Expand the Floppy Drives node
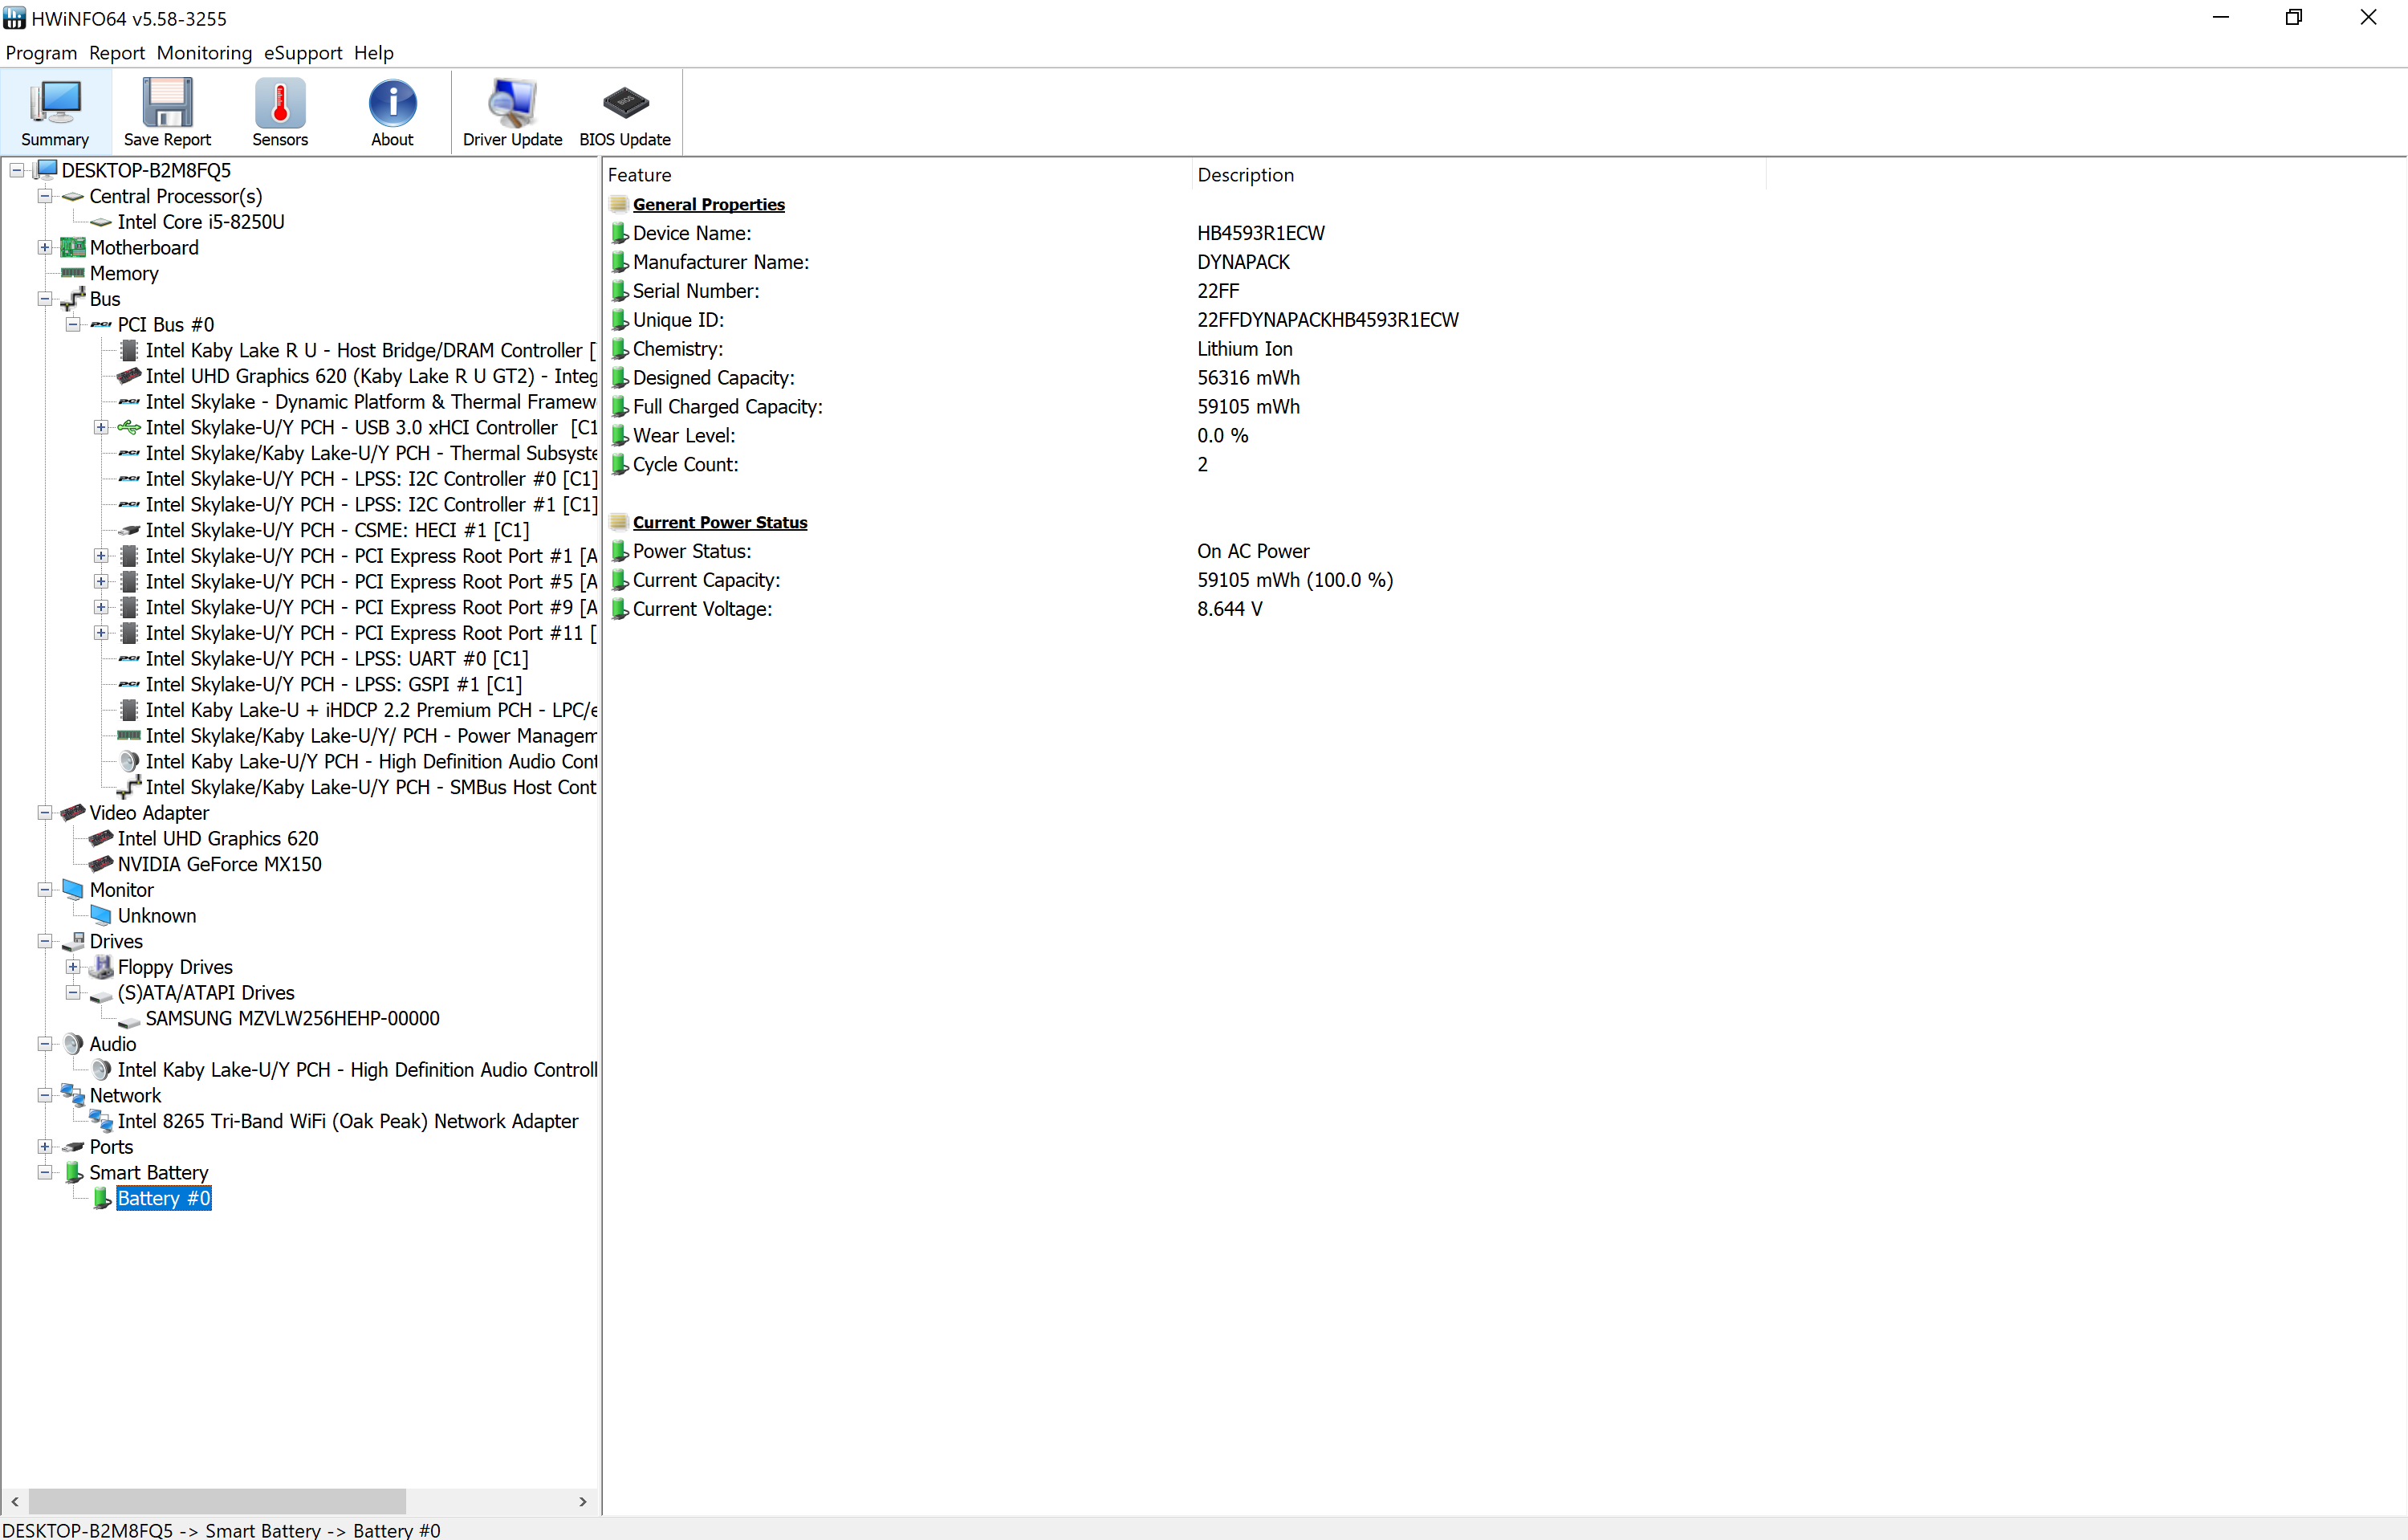This screenshot has width=2408, height=1540. pyautogui.click(x=73, y=967)
